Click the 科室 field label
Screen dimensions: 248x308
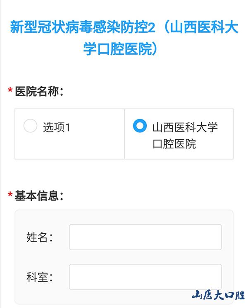40,277
